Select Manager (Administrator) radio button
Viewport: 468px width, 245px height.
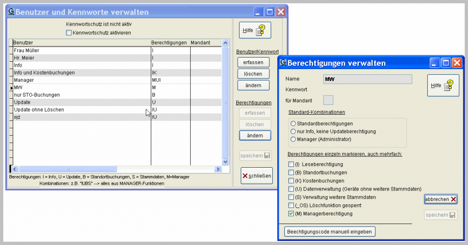(293, 139)
